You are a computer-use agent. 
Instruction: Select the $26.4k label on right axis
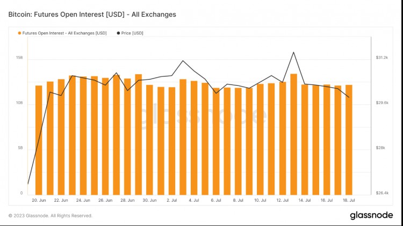click(x=382, y=193)
